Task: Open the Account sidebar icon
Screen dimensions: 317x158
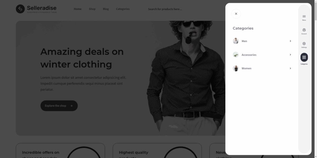Action: tap(304, 30)
